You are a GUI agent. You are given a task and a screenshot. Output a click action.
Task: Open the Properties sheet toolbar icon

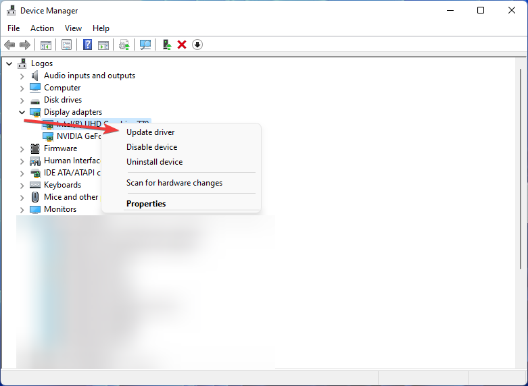[x=66, y=45]
